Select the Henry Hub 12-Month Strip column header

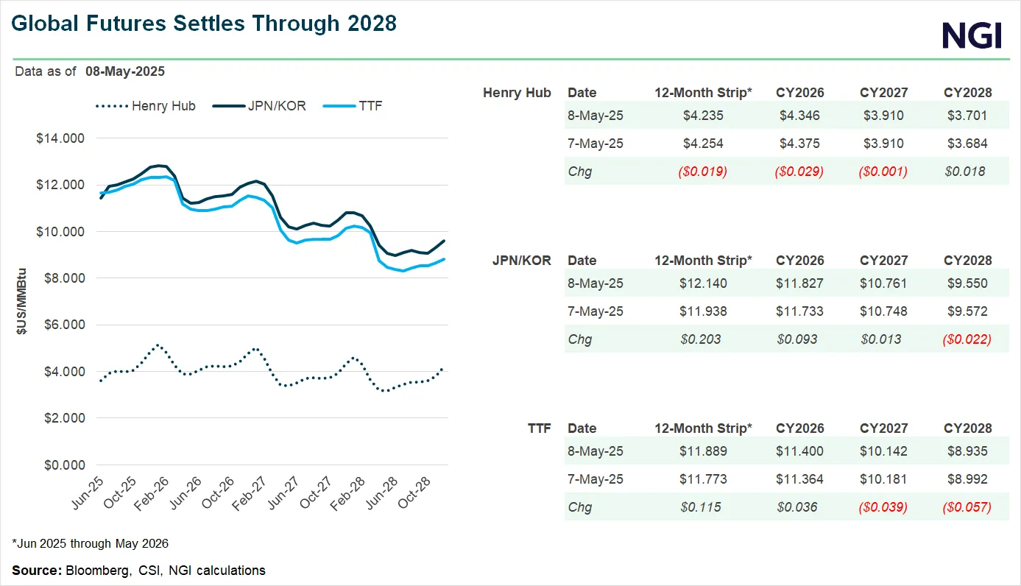[703, 93]
